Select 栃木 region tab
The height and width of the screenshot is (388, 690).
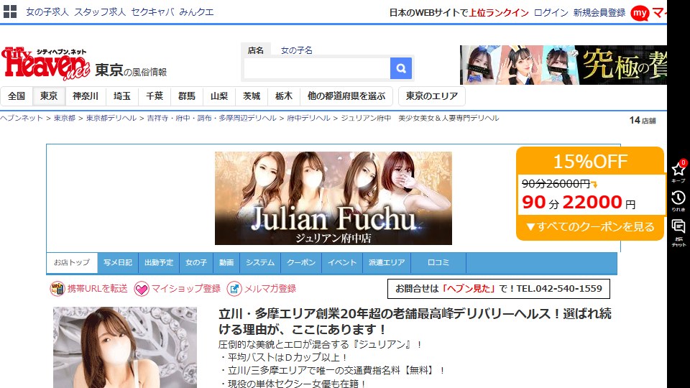click(284, 96)
